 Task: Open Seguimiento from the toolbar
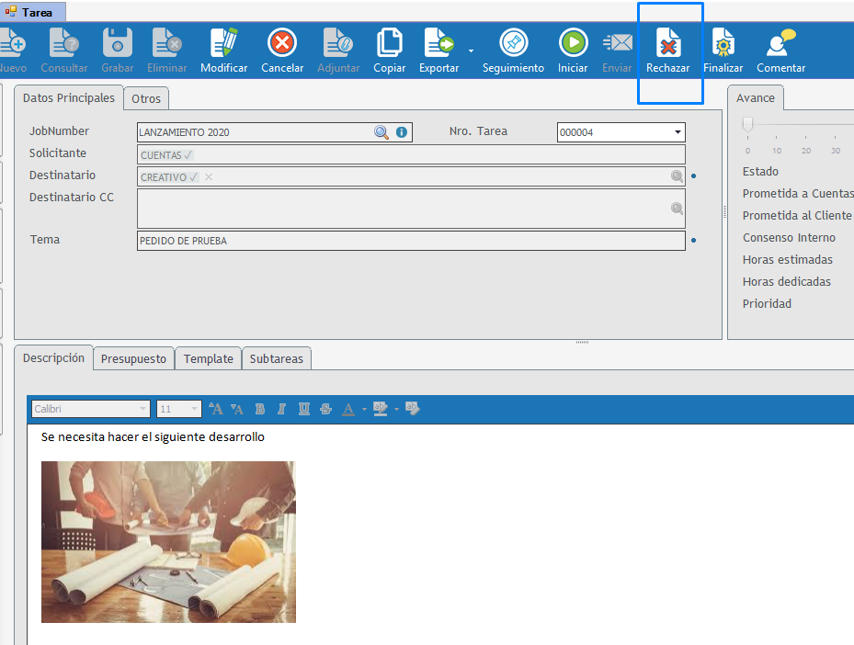513,43
